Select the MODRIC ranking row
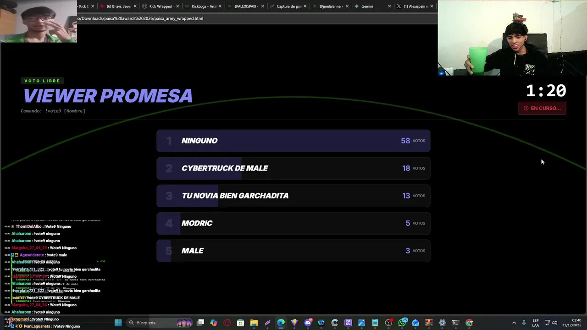The height and width of the screenshot is (330, 587). point(293,223)
